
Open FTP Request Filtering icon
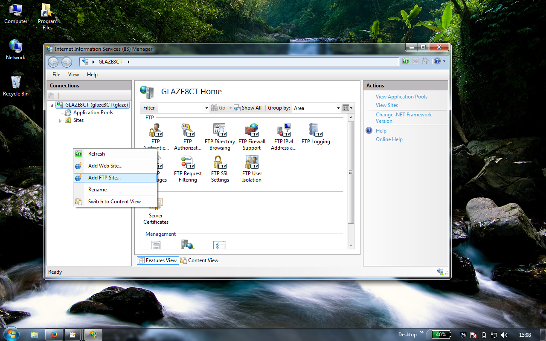click(x=188, y=169)
